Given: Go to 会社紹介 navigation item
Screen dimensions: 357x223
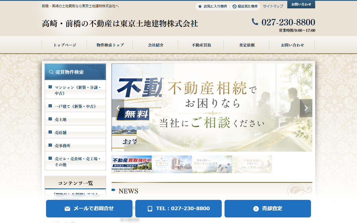Looking at the screenshot, I should (156, 45).
